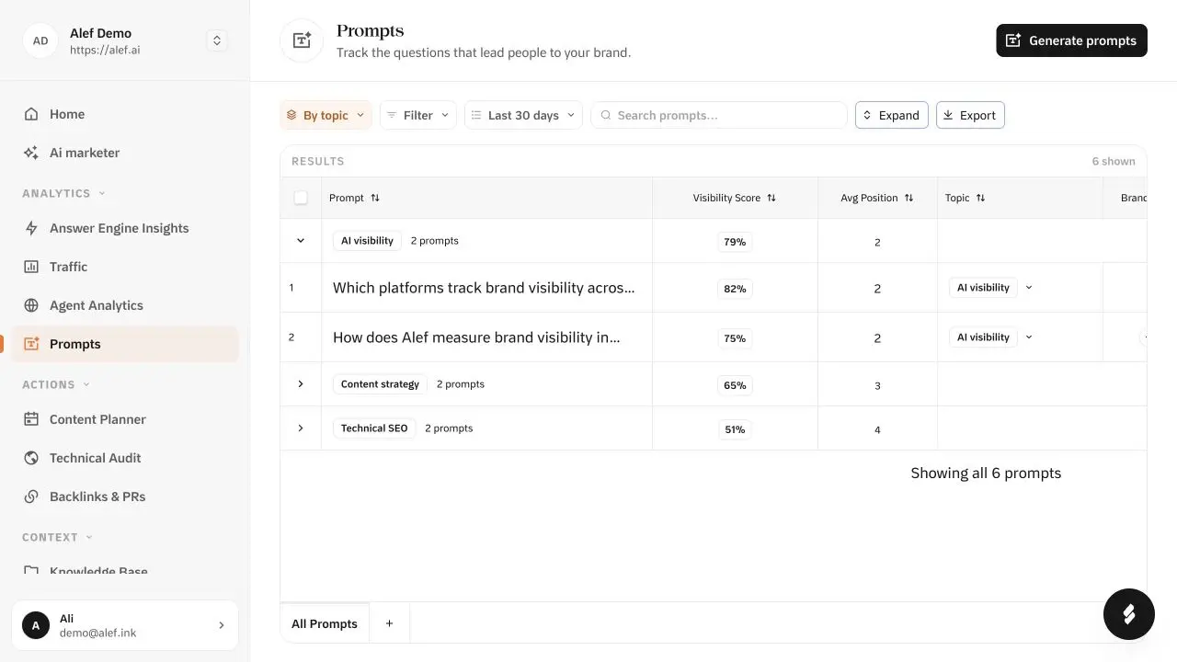Screen dimensions: 1177x662
Task: Open Agent Analytics page
Action: 125,305
